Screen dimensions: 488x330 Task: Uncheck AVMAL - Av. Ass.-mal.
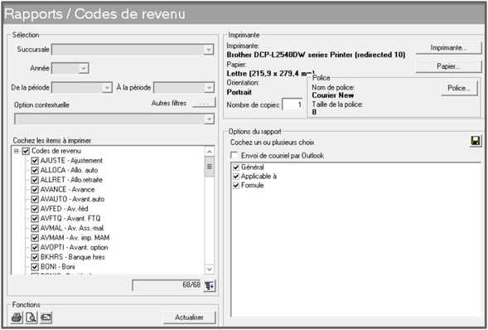pos(35,228)
